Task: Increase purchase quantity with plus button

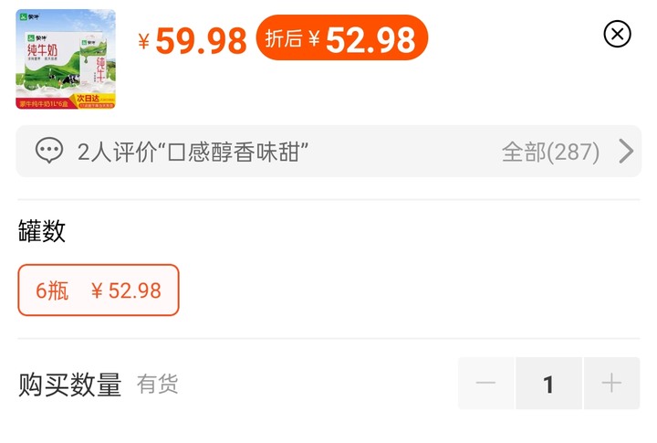Action: pos(611,383)
